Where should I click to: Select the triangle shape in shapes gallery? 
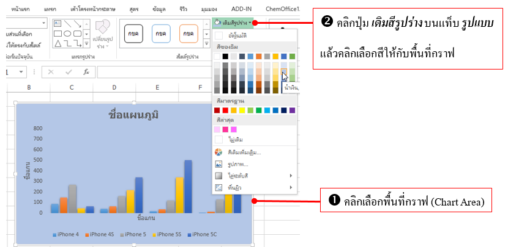(58, 43)
